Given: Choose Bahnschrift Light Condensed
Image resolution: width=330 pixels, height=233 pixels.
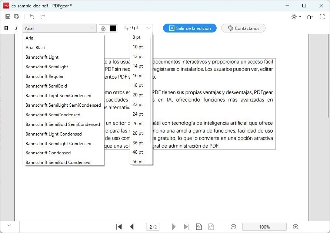Looking at the screenshot, I should coord(63,134).
